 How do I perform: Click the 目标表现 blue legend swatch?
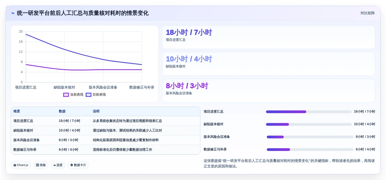coord(89,95)
